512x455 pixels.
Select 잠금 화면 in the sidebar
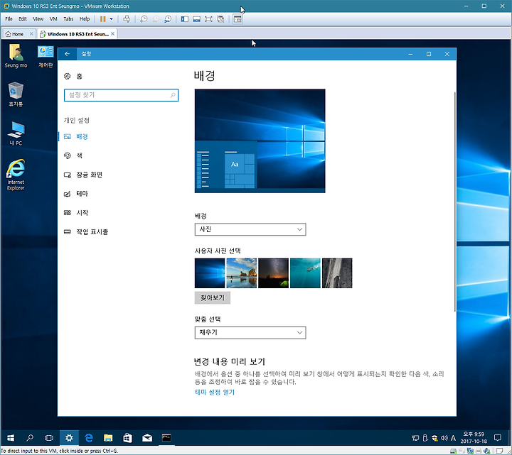[x=83, y=175]
